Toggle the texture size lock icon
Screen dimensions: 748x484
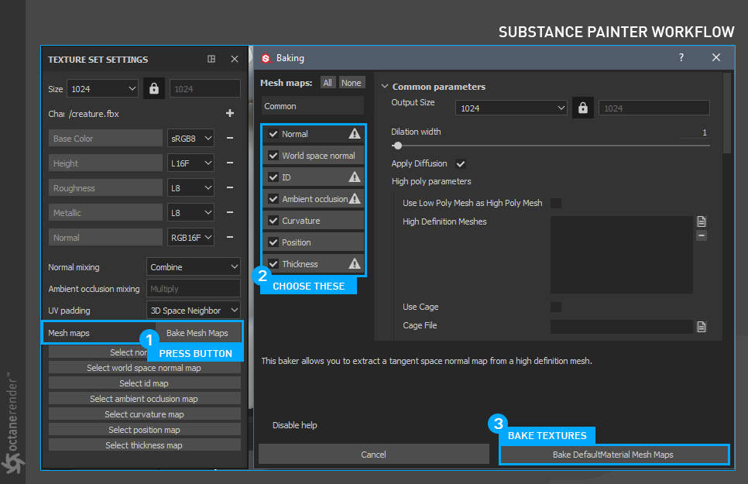pos(153,88)
